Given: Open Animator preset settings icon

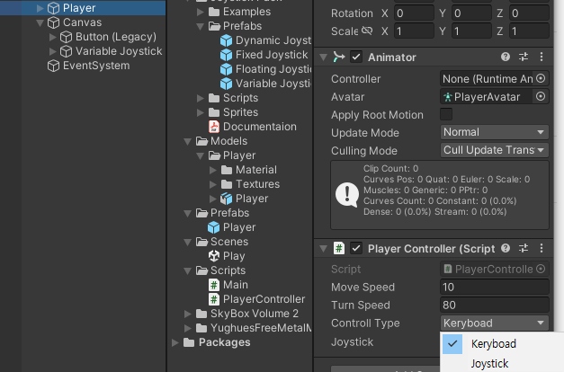Looking at the screenshot, I should tap(524, 57).
